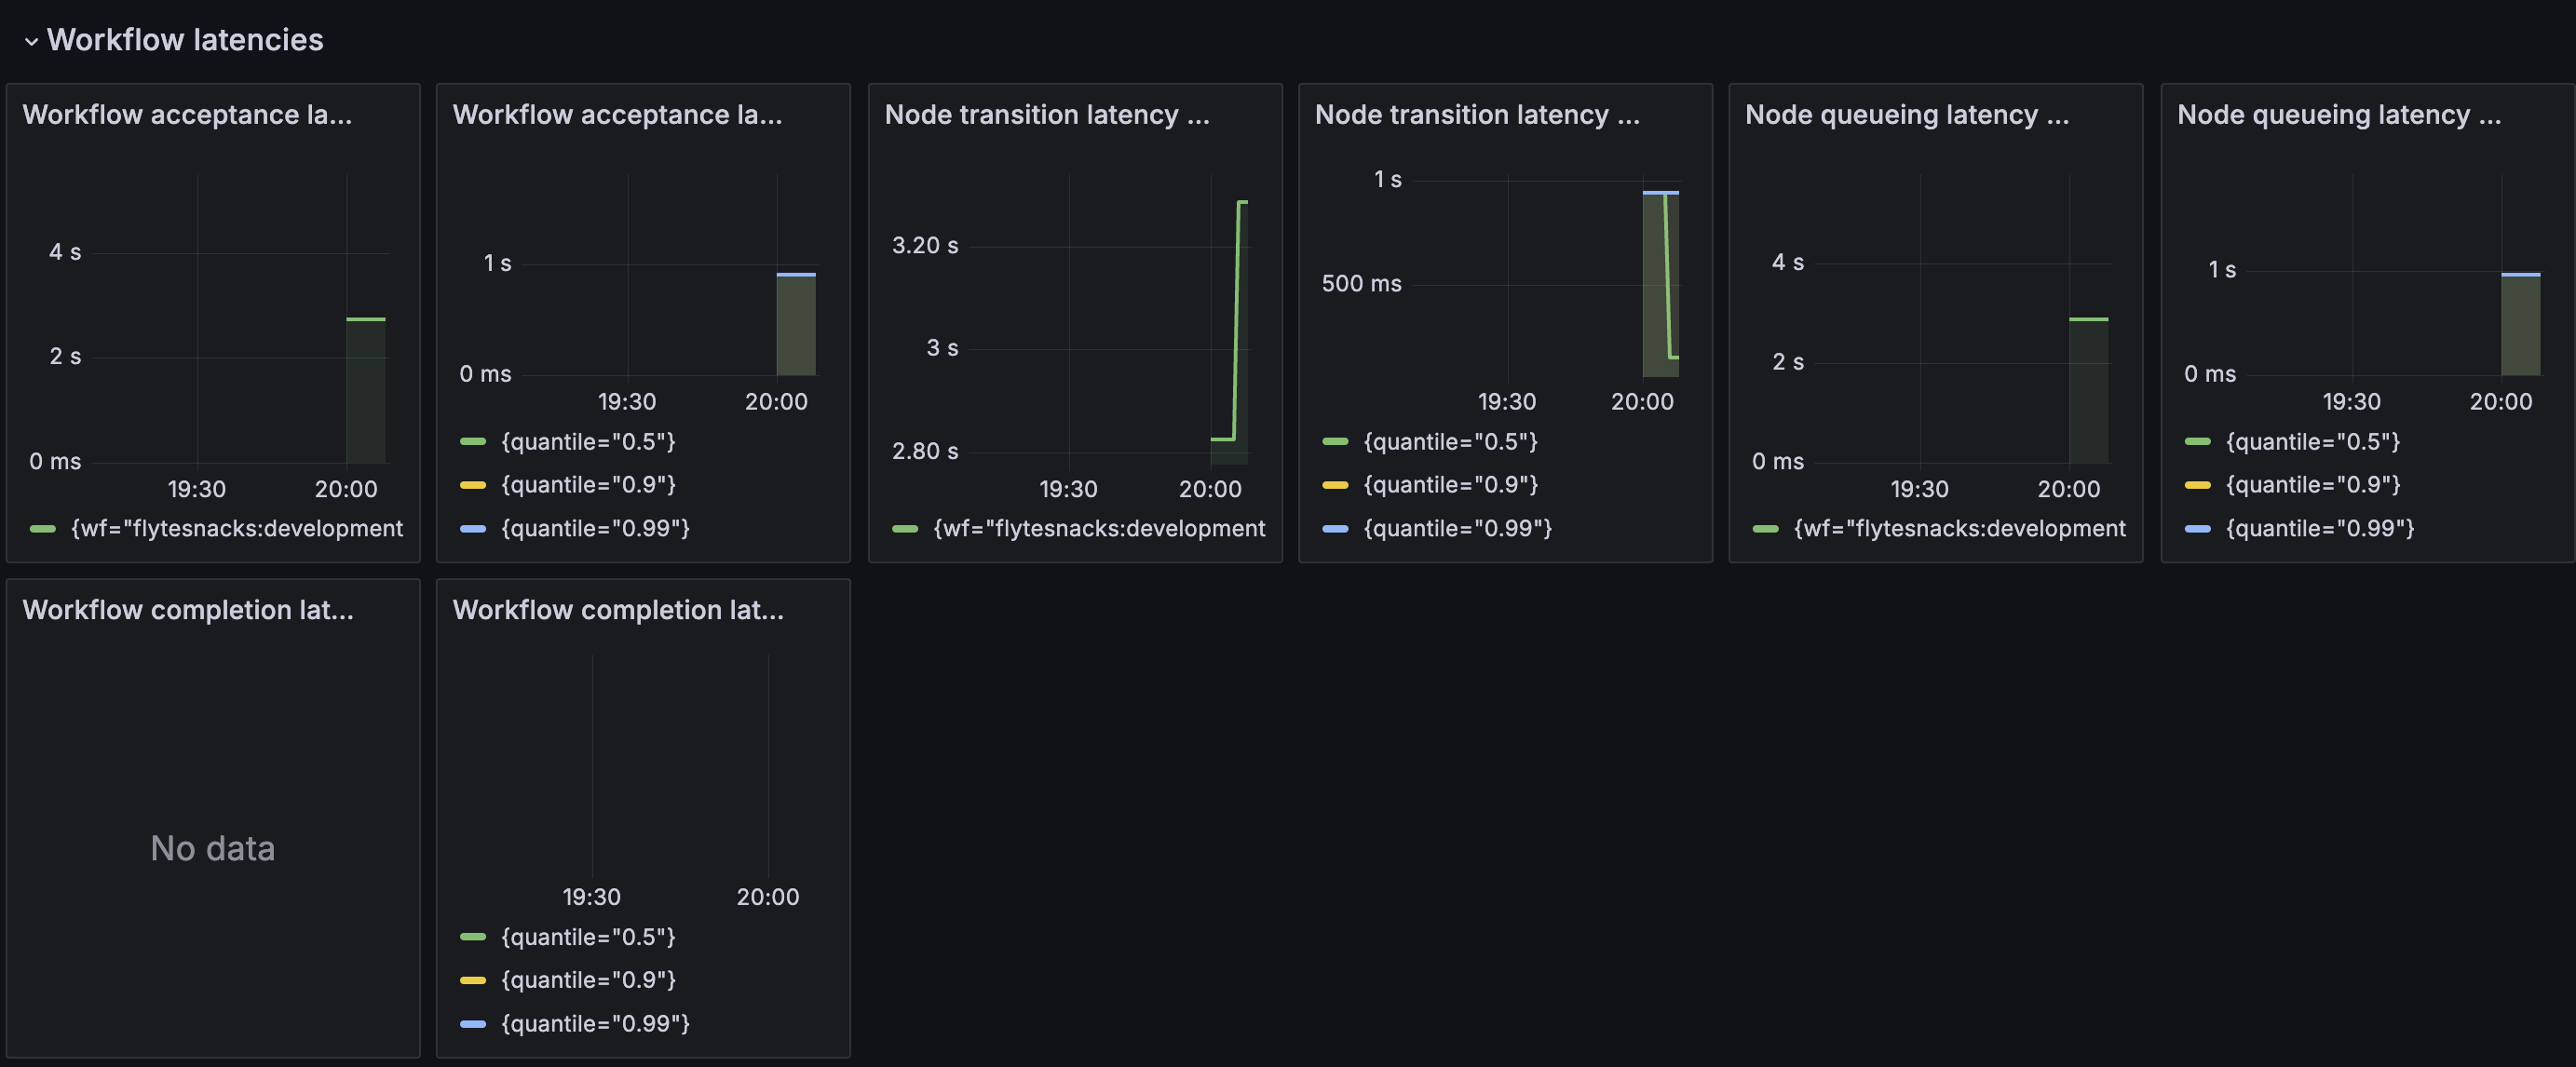Click yellow quantile 0.9 swatch in Node queueing legend

[2197, 485]
